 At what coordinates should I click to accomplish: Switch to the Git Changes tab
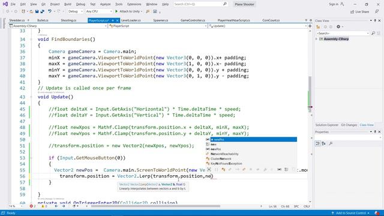(349, 125)
